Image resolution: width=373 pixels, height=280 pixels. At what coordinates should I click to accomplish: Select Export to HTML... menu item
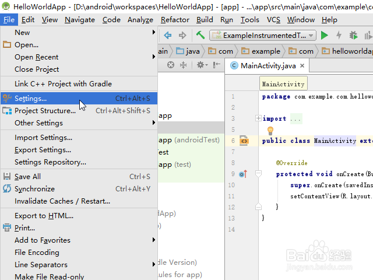tap(79, 216)
